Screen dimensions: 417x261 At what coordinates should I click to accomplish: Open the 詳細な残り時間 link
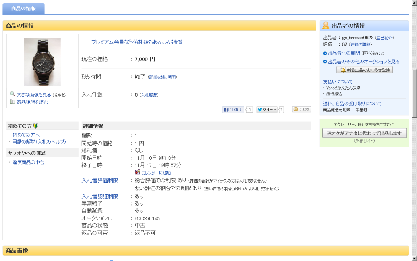tap(162, 77)
